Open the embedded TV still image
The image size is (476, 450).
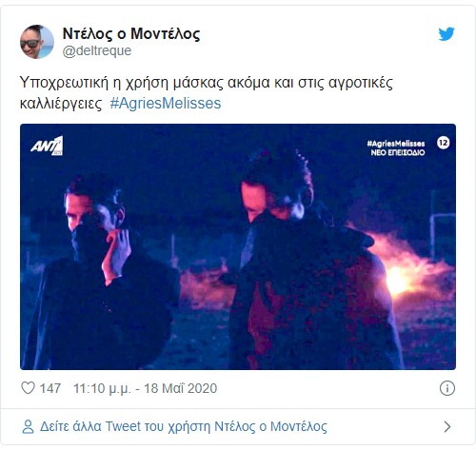click(238, 246)
